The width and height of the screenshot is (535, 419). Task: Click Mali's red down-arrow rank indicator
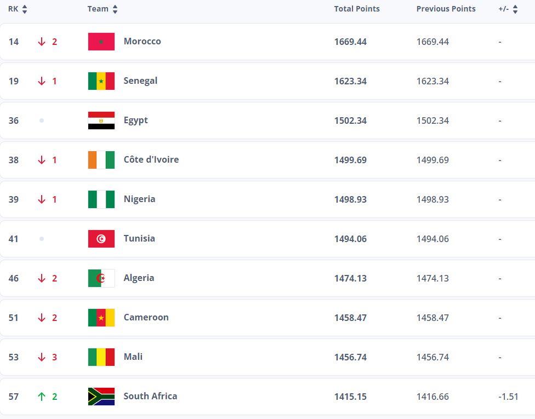(x=42, y=357)
